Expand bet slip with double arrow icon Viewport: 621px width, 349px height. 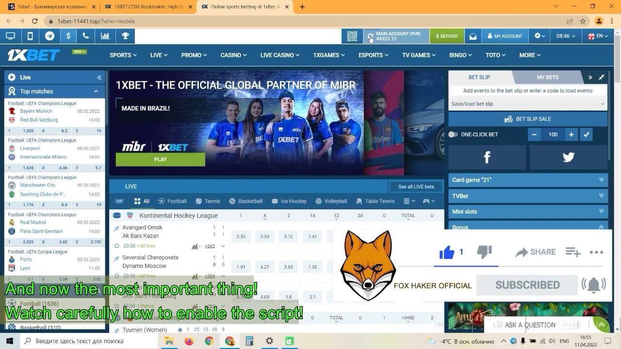[590, 78]
